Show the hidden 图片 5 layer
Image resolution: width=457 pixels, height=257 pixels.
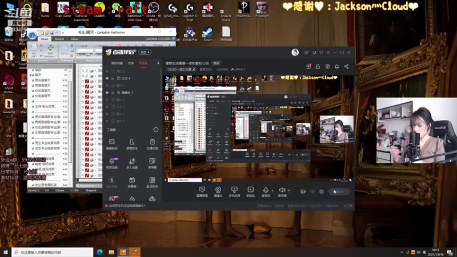107,114
